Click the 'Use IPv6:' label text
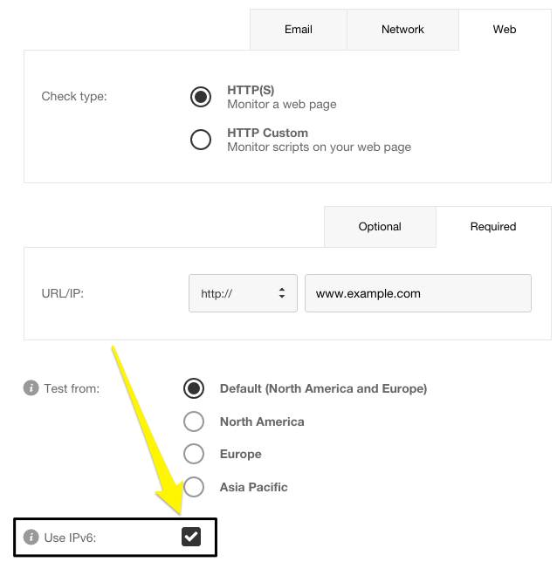The image size is (557, 562). 70,538
